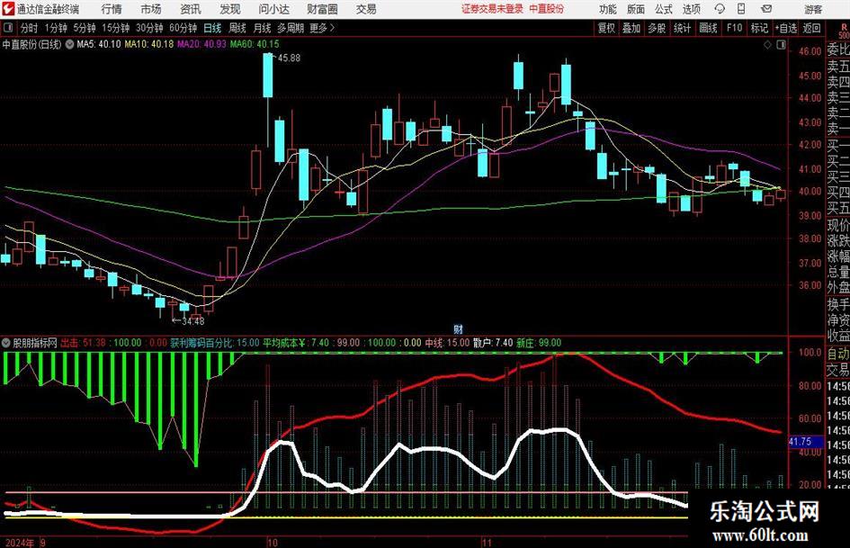Switch to the 月线 monthly tab
Image resolution: width=850 pixels, height=548 pixels.
click(x=263, y=28)
